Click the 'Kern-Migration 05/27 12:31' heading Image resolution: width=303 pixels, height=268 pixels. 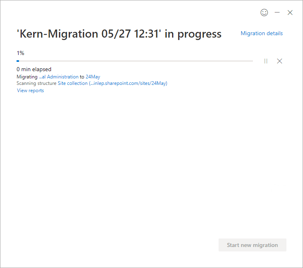point(89,34)
